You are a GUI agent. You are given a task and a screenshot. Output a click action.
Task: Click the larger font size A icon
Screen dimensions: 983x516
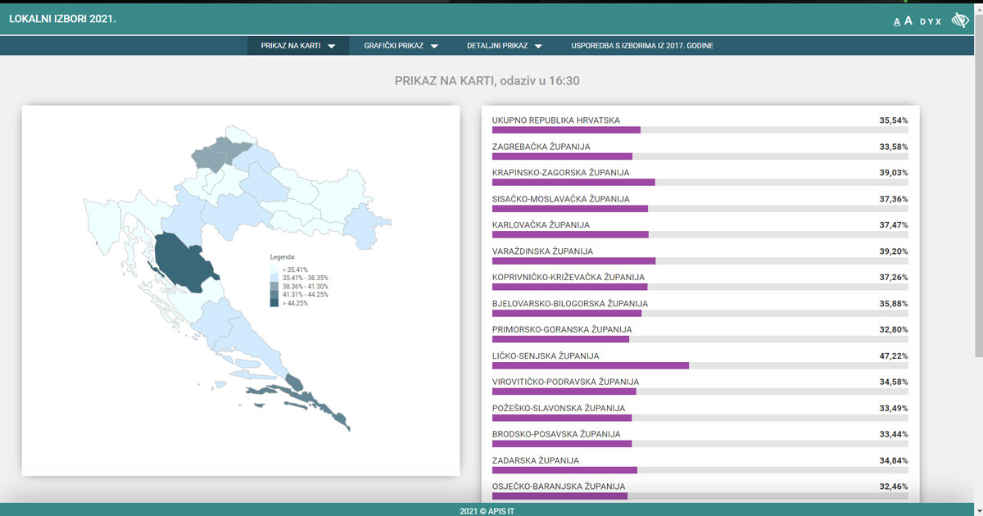click(x=908, y=20)
